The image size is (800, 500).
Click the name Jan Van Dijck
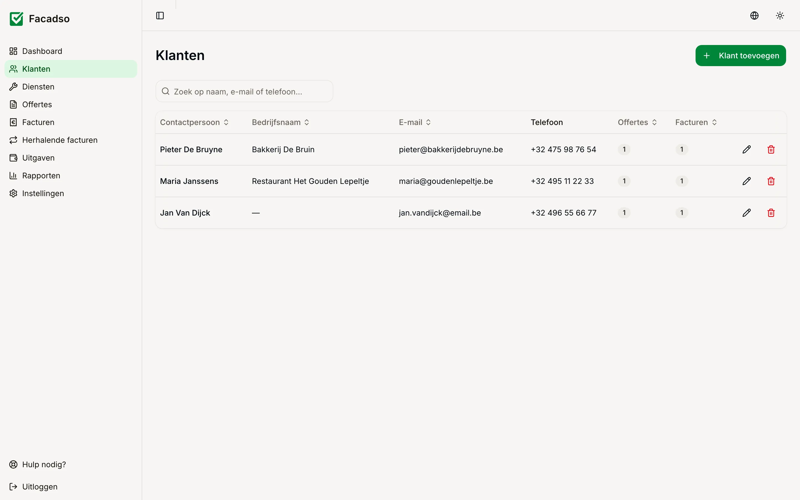pos(185,213)
